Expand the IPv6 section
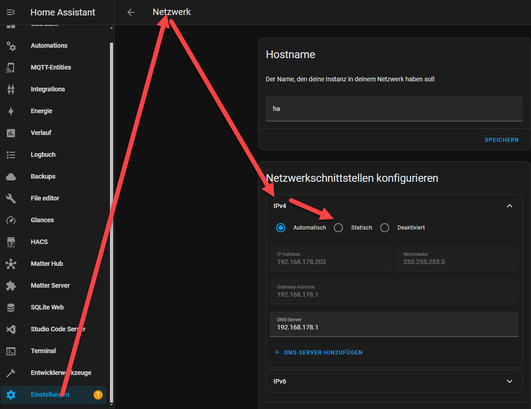This screenshot has width=531, height=409. (394, 381)
